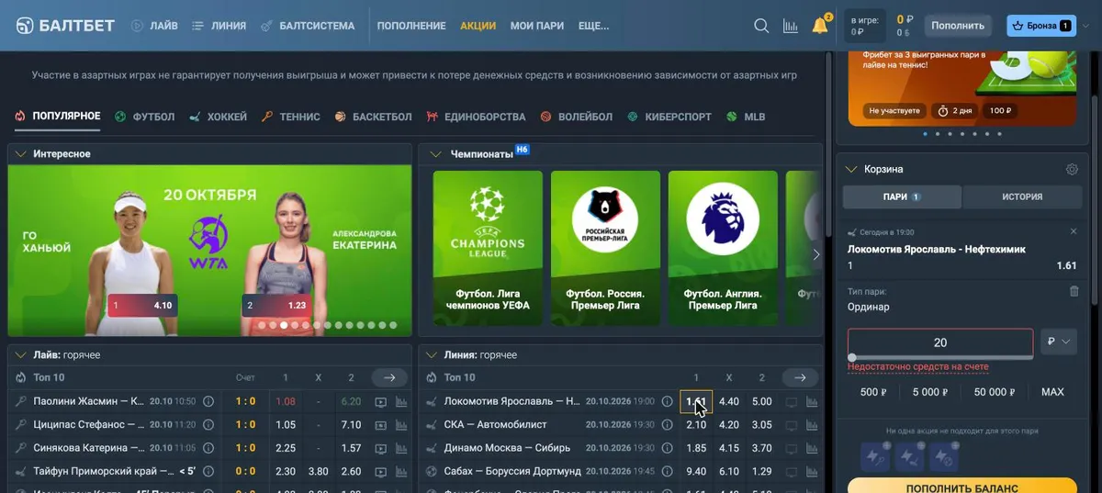This screenshot has width=1102, height=493.
Task: Open the ЛАЙВ section
Action: pos(154,26)
